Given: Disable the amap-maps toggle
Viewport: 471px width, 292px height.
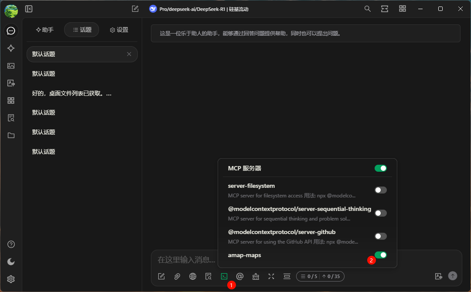Looking at the screenshot, I should tap(381, 255).
